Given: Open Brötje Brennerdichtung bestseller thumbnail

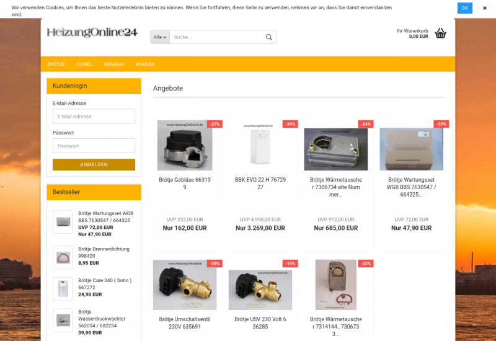Looking at the screenshot, I should (x=63, y=257).
